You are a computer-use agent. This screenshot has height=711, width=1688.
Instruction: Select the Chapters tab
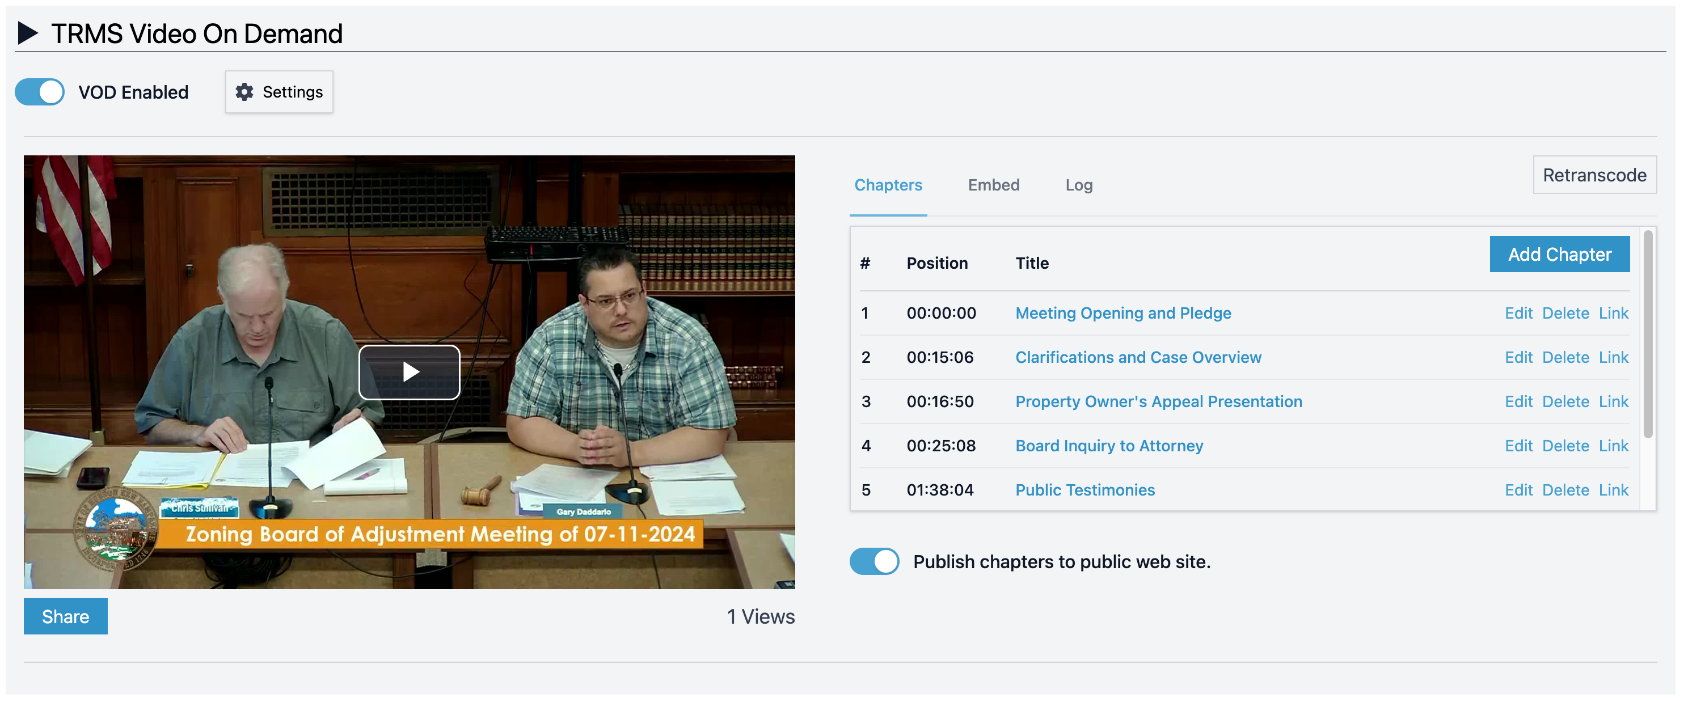point(888,185)
